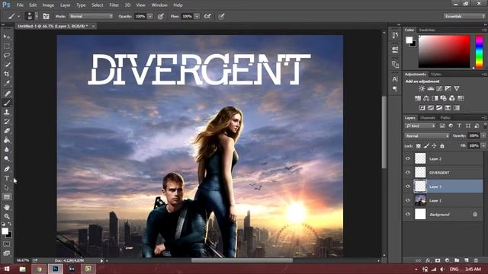Viewport: 488px width, 274px height.
Task: Select the Spot Healing Brush tool
Action: pos(7,93)
